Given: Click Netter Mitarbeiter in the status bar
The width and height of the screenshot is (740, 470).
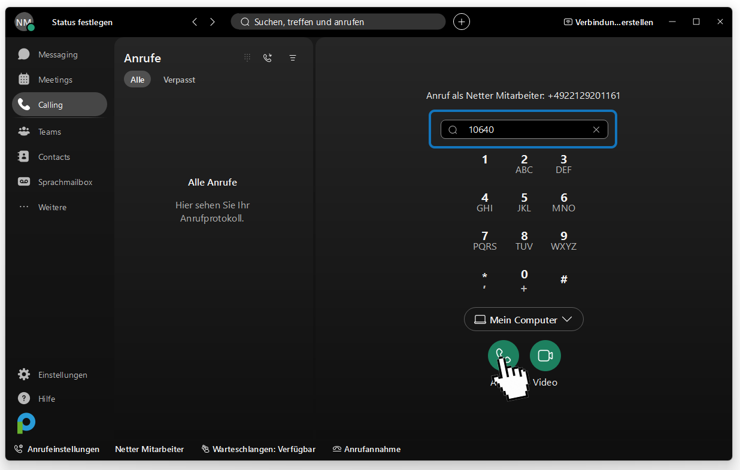Looking at the screenshot, I should coord(149,449).
